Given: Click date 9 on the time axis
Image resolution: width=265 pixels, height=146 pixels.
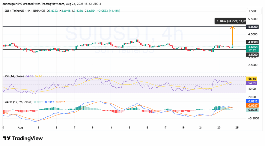Looking at the screenshot, I should coord(93,128).
